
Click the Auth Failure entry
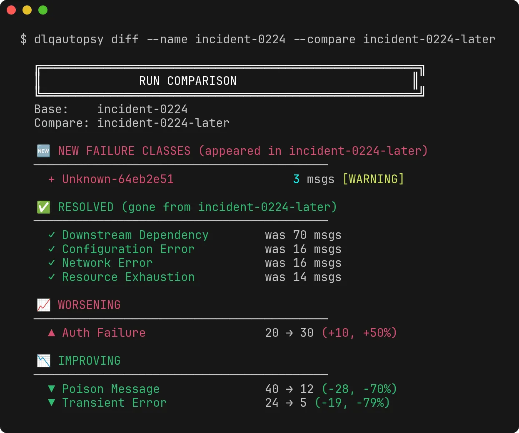point(104,333)
